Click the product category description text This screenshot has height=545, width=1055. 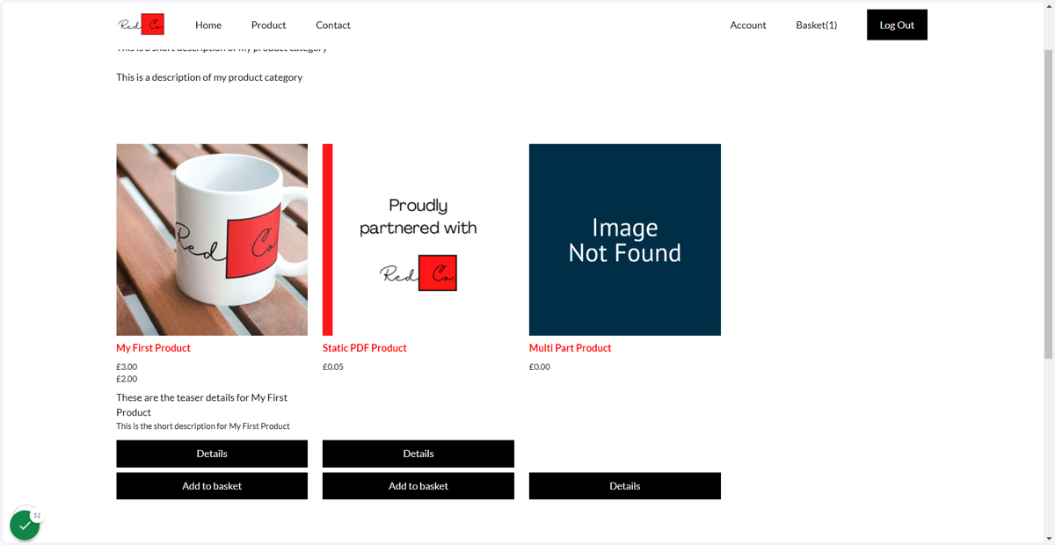(209, 77)
